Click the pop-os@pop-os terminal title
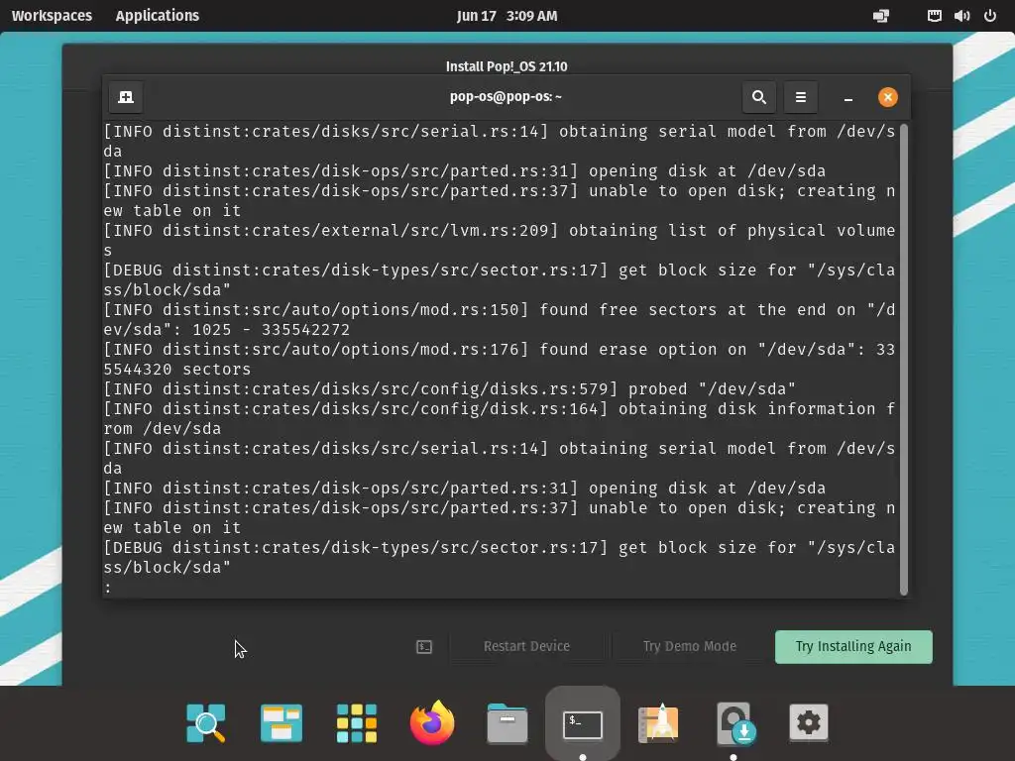The height and width of the screenshot is (761, 1015). tap(506, 97)
